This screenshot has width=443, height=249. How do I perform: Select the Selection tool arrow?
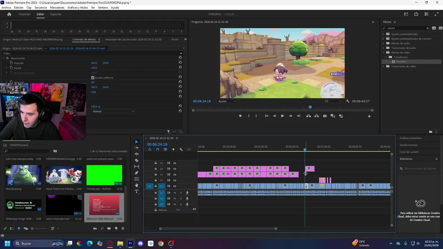(x=136, y=142)
